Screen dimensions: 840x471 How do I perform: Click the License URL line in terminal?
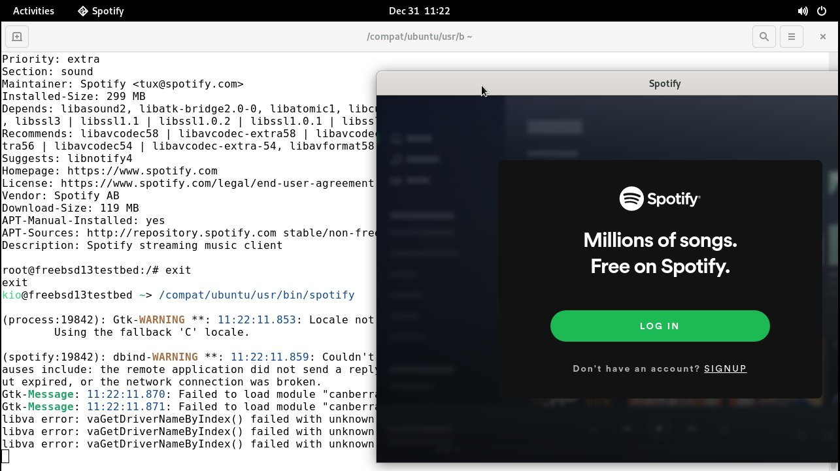(x=188, y=184)
